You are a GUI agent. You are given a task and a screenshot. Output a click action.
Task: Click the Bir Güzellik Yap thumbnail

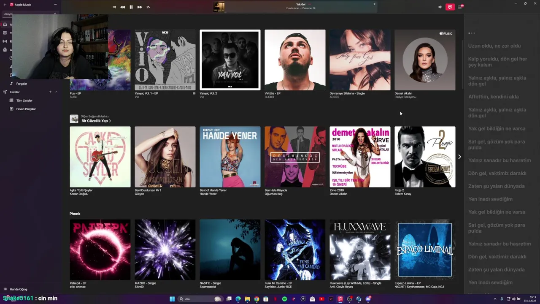pos(74,119)
